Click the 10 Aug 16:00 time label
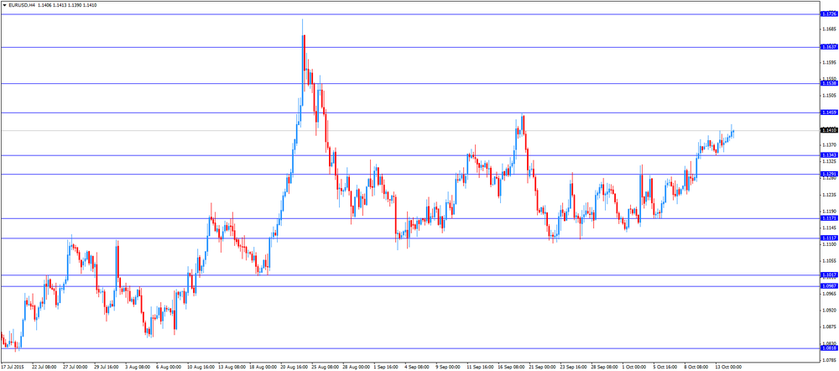Viewport: 839px width, 371px height. tap(201, 368)
